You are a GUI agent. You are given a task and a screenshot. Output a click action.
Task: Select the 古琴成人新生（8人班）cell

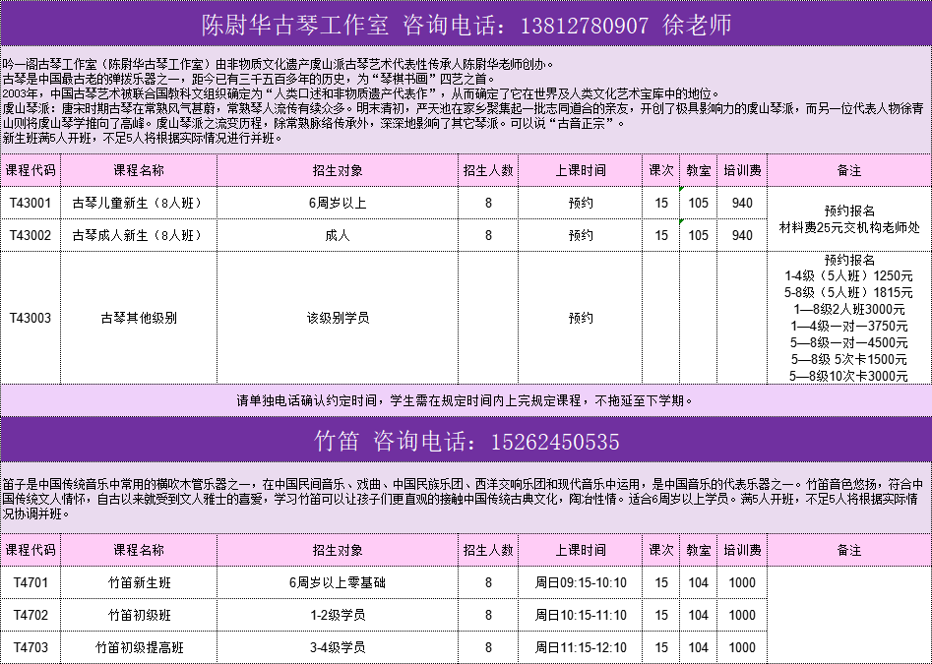point(138,236)
